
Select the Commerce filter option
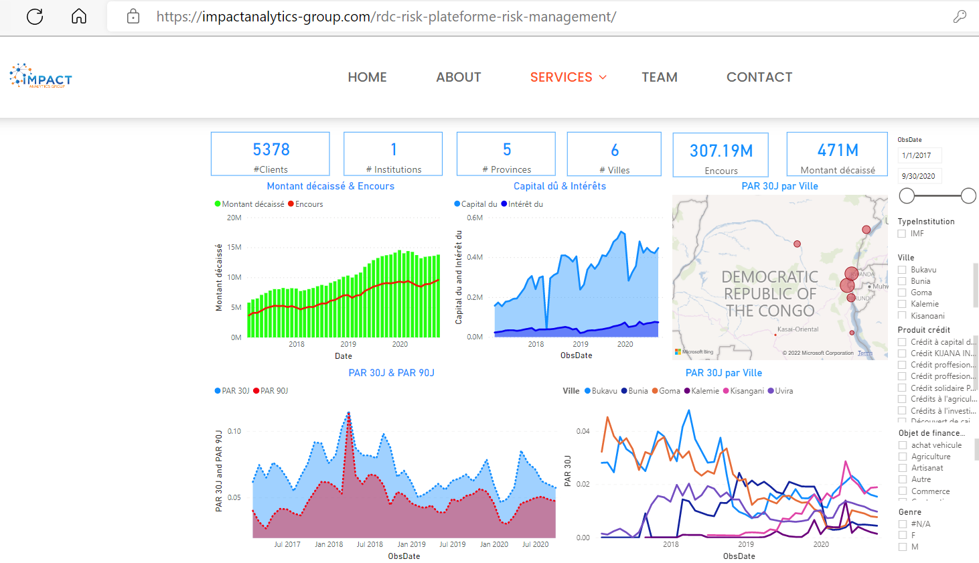pos(903,491)
